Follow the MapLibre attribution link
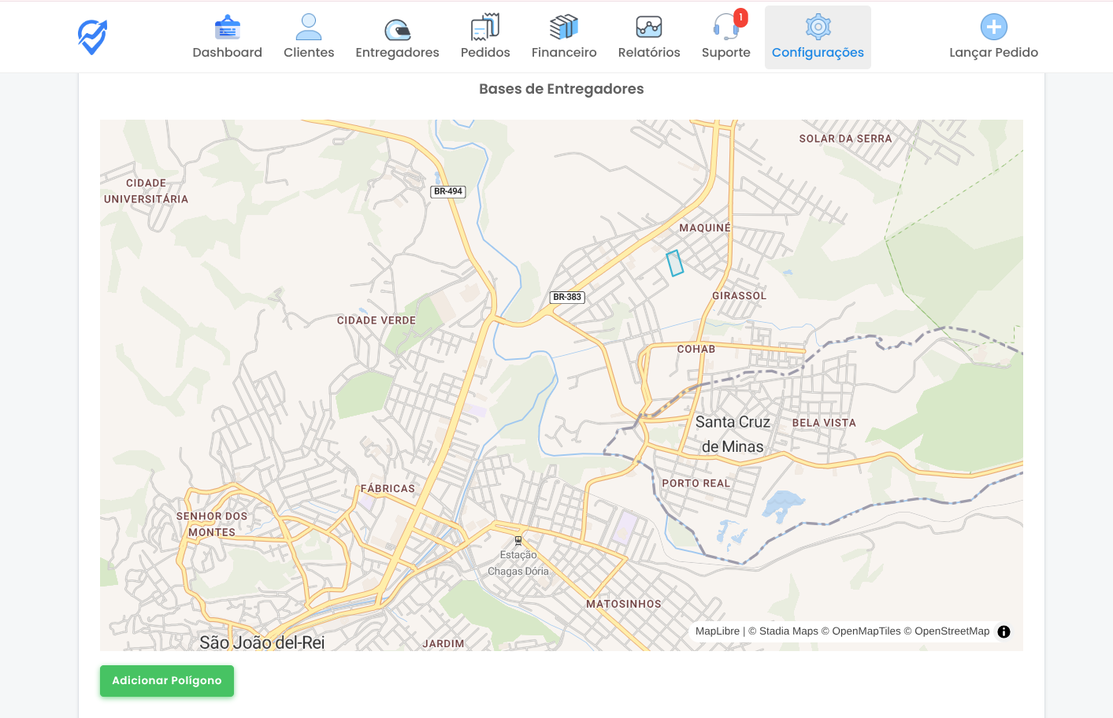This screenshot has height=718, width=1113. click(718, 631)
